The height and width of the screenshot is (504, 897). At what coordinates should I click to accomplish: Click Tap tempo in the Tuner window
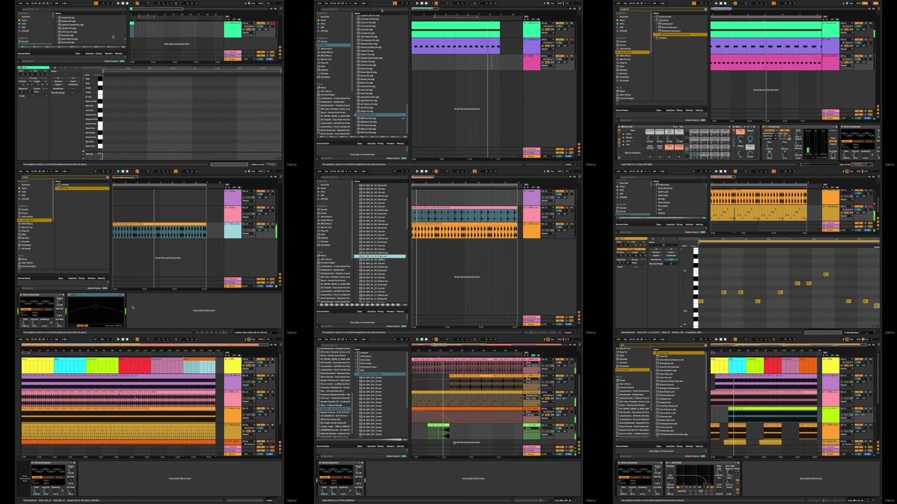tap(27, 171)
